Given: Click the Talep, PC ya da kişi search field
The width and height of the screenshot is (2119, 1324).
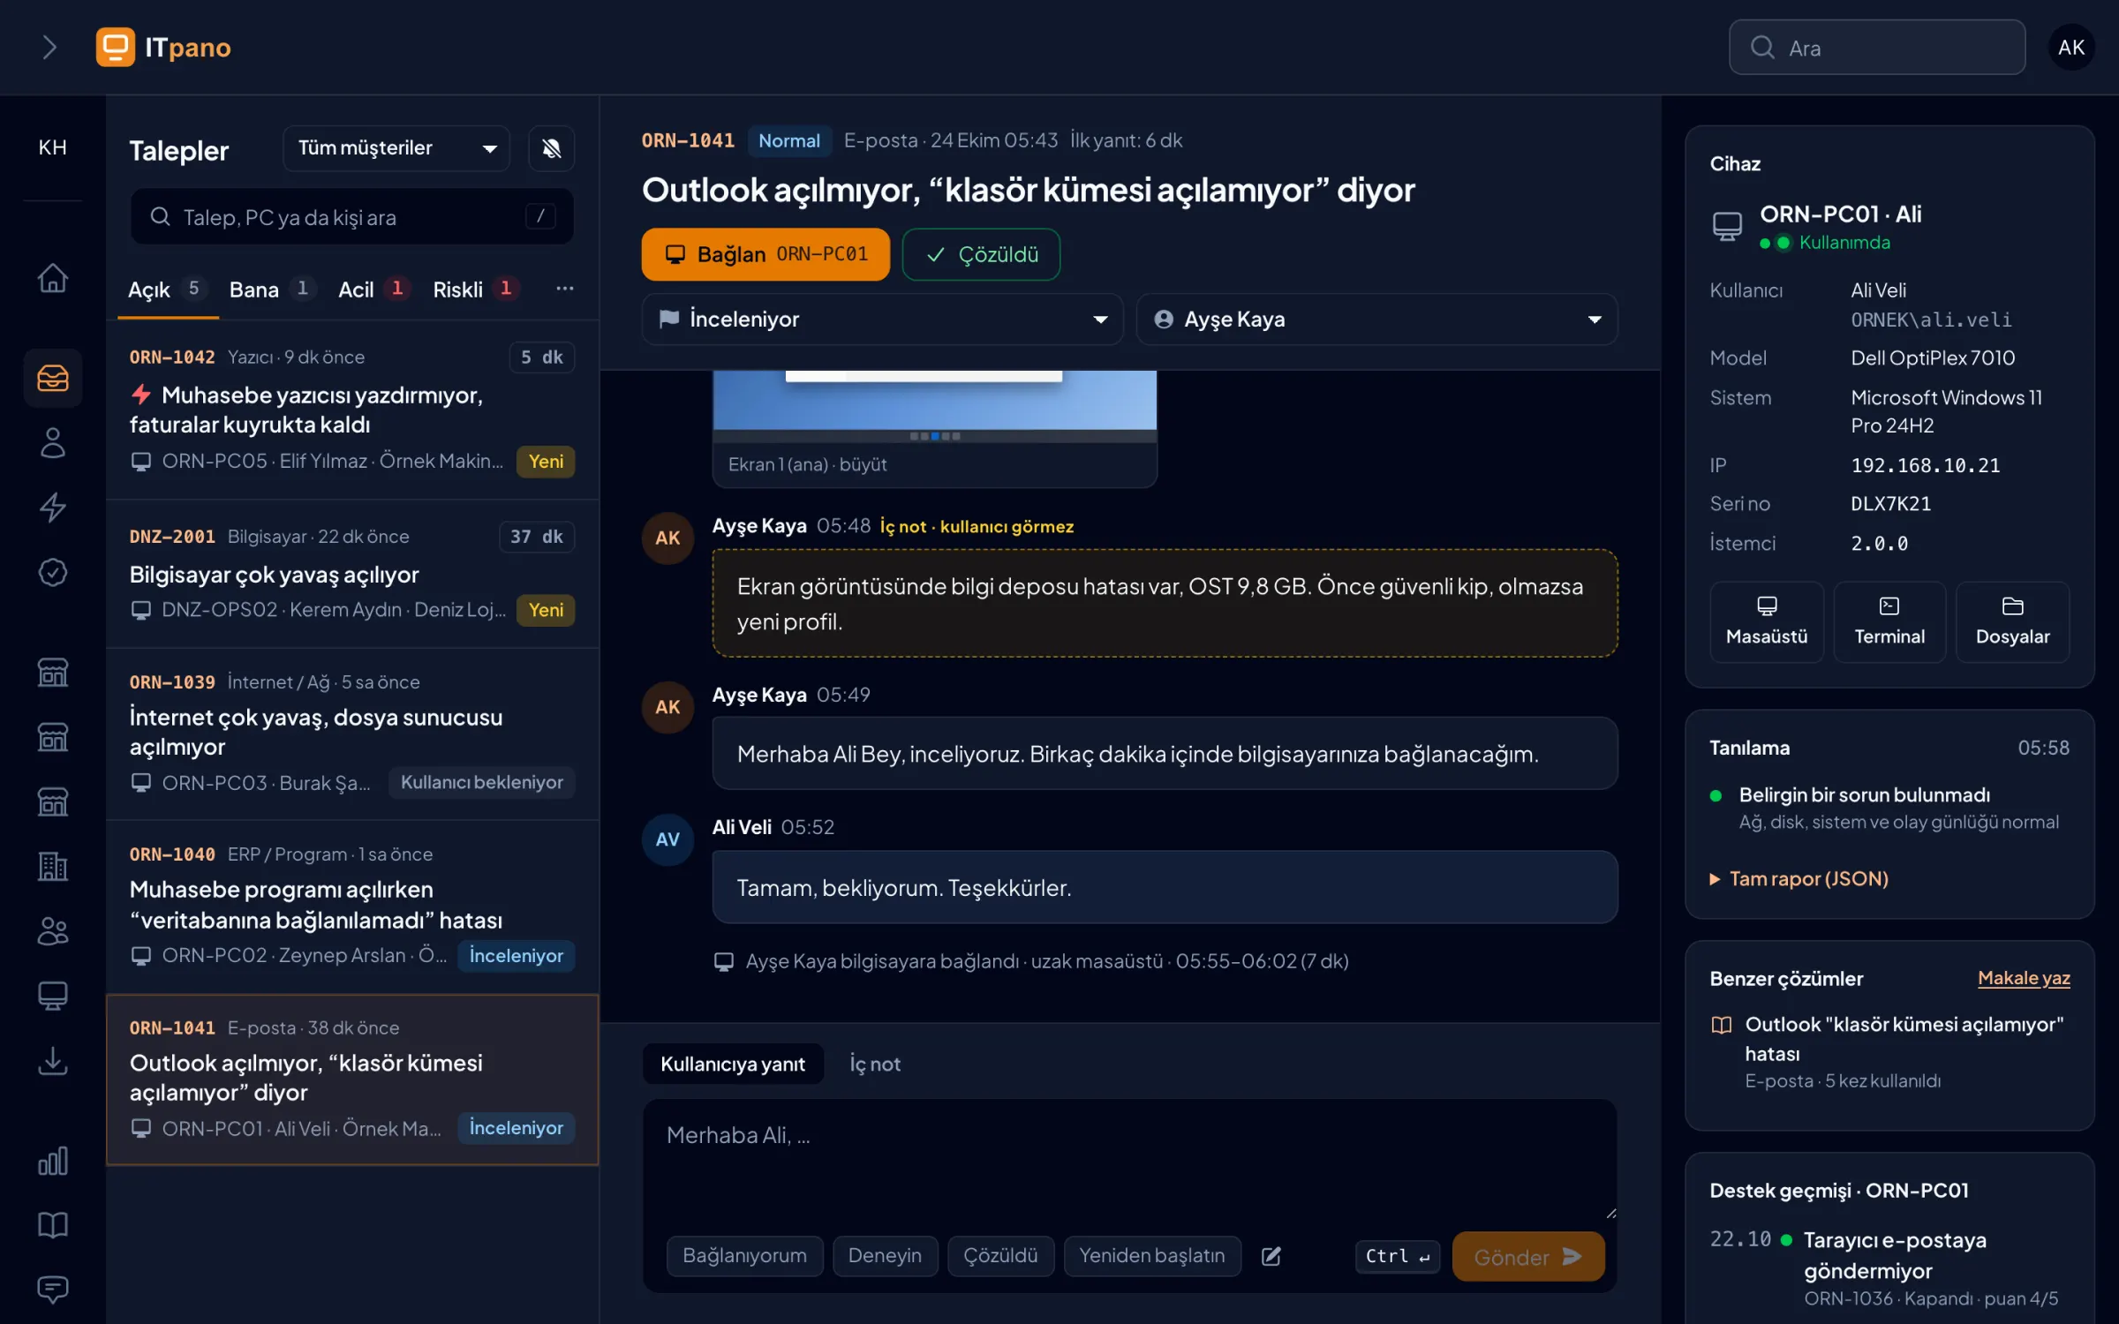Looking at the screenshot, I should [x=352, y=217].
